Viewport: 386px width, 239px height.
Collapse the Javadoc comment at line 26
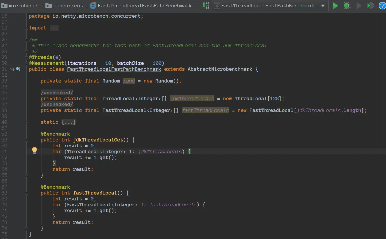coord(26,40)
